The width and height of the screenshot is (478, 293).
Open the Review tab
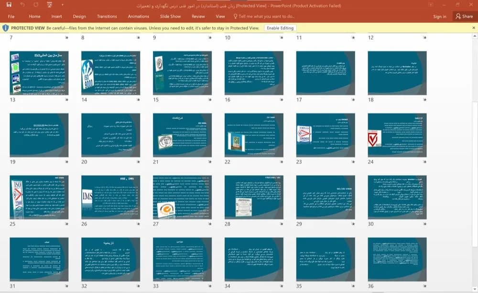click(x=198, y=16)
